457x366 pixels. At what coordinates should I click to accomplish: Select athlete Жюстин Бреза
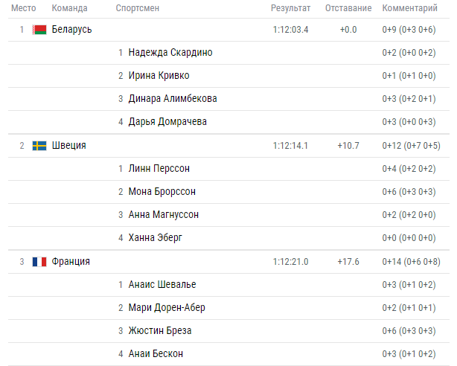(x=160, y=331)
